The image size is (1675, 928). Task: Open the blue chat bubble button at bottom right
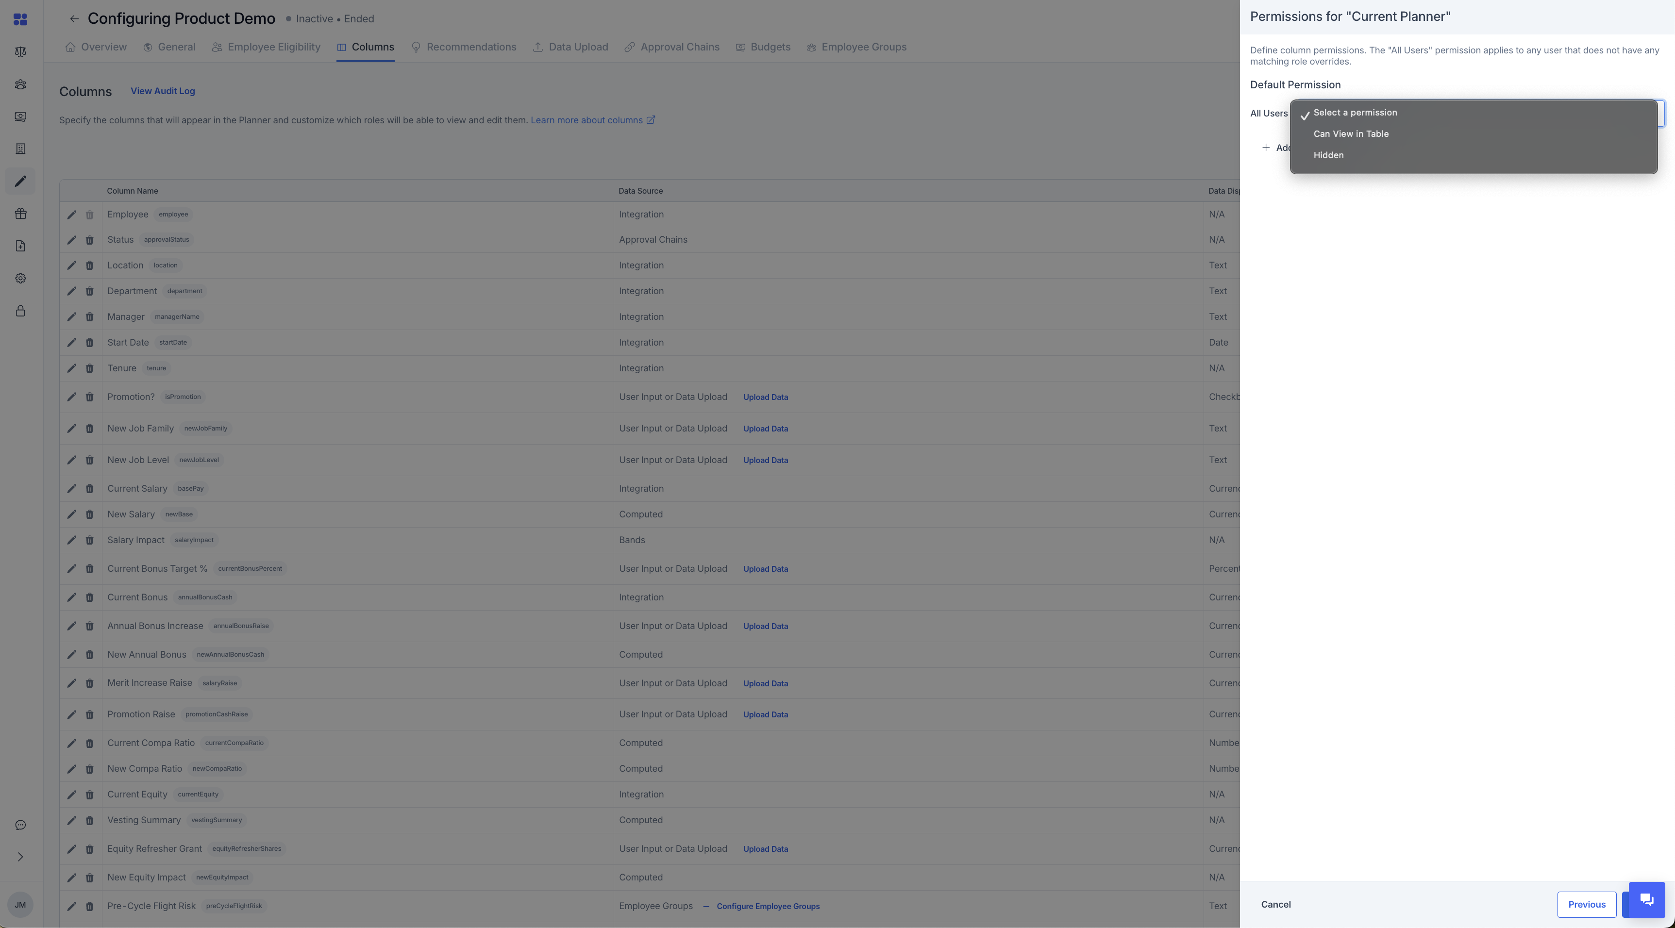click(x=1646, y=900)
